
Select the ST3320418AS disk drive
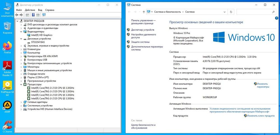pyautogui.click(x=38, y=42)
